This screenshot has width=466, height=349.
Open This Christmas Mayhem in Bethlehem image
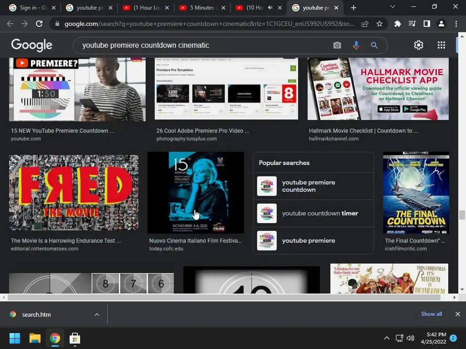pyautogui.click(x=389, y=279)
